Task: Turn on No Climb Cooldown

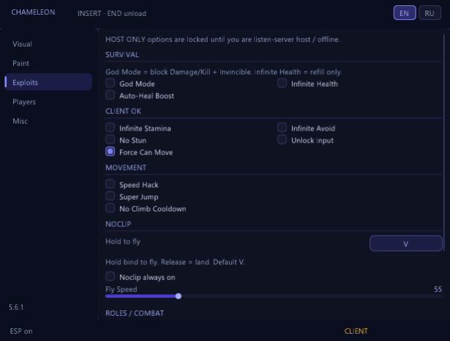Action: tap(111, 208)
